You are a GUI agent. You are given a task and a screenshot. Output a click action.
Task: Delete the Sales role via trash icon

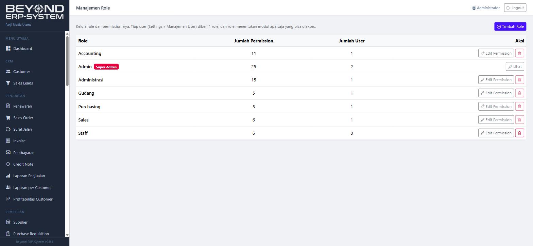[519, 120]
